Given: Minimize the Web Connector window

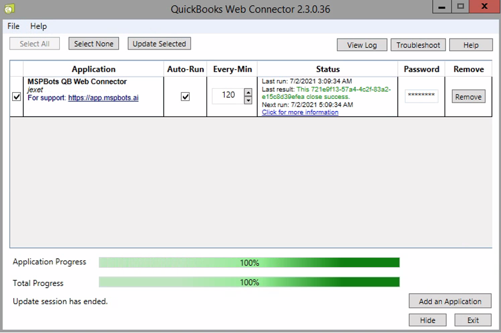Looking at the screenshot, I should pos(442,7).
